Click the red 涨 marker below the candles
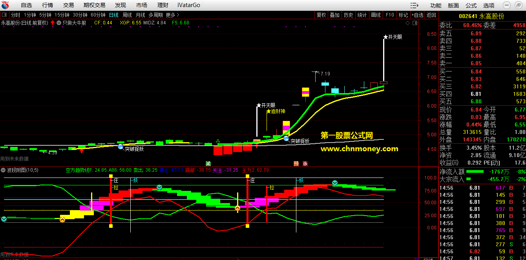 [x=305, y=163]
